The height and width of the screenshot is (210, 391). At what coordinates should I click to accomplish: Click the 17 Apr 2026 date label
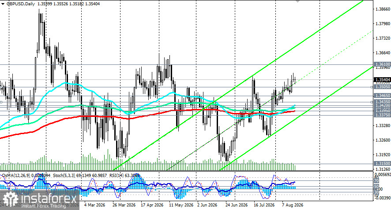tap(152, 205)
